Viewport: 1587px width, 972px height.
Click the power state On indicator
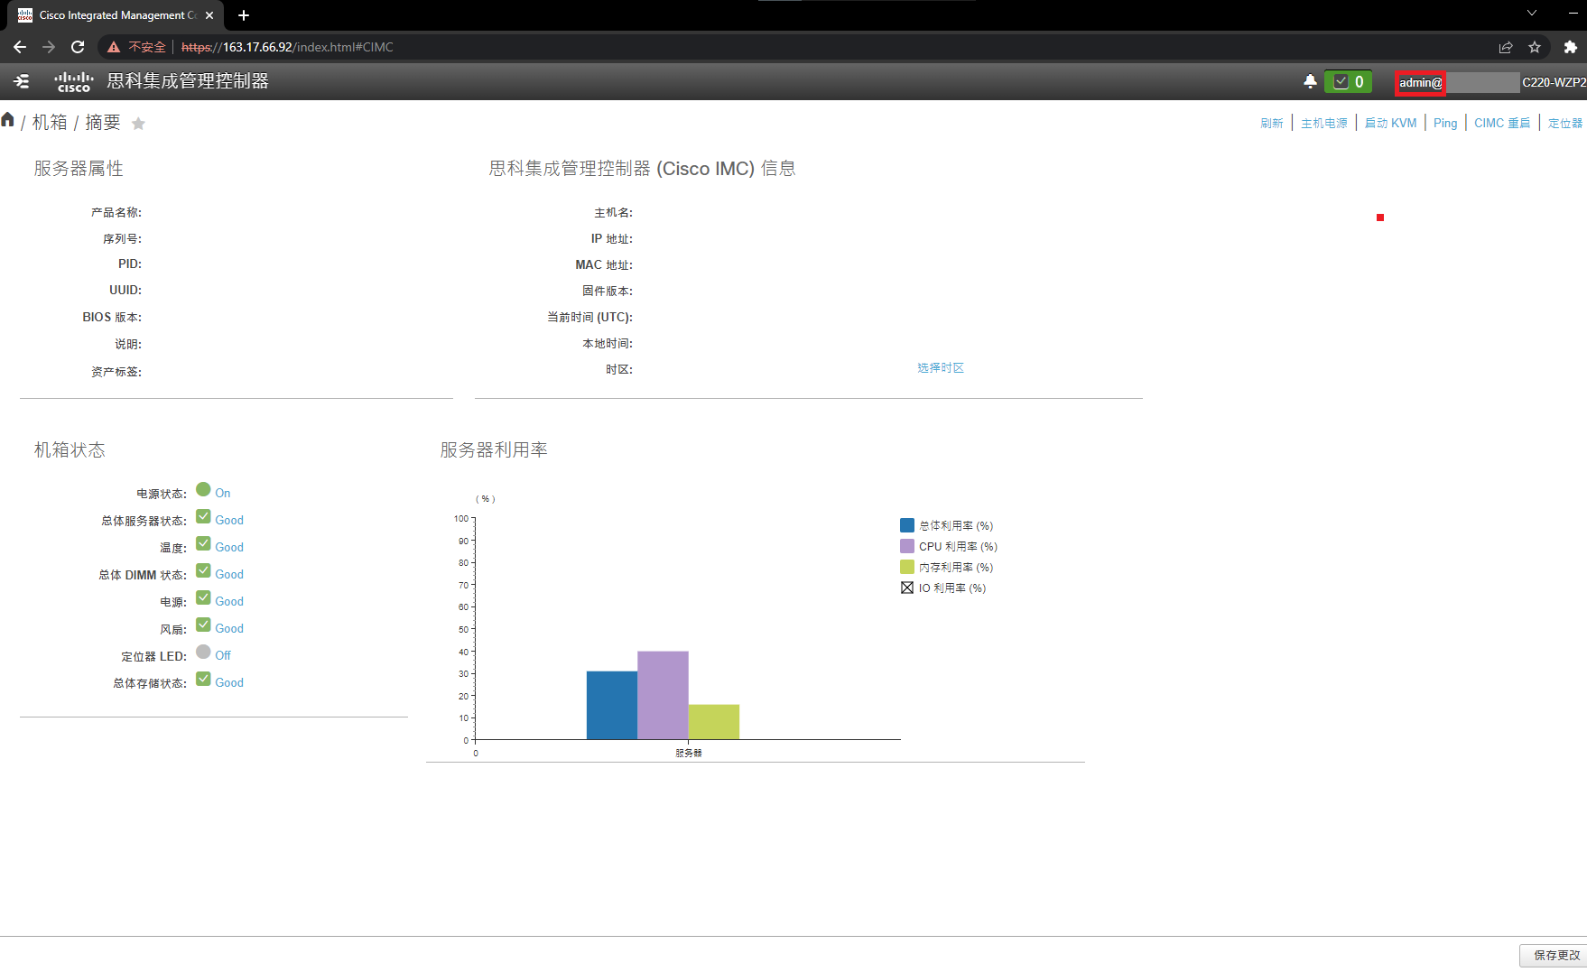pyautogui.click(x=203, y=489)
